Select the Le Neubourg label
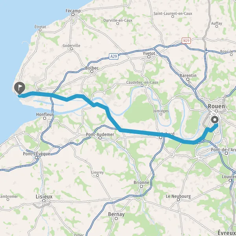 (178, 196)
